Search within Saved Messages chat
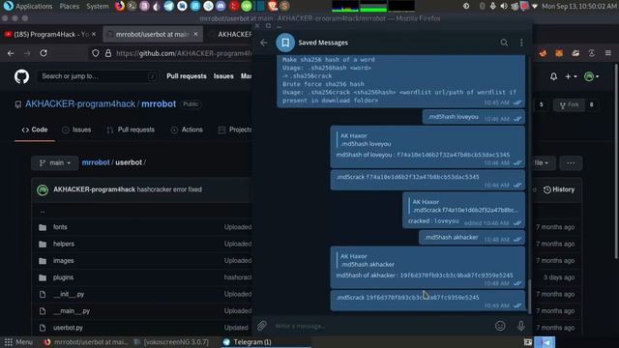Viewport: 619px width, 348px height. (x=504, y=43)
